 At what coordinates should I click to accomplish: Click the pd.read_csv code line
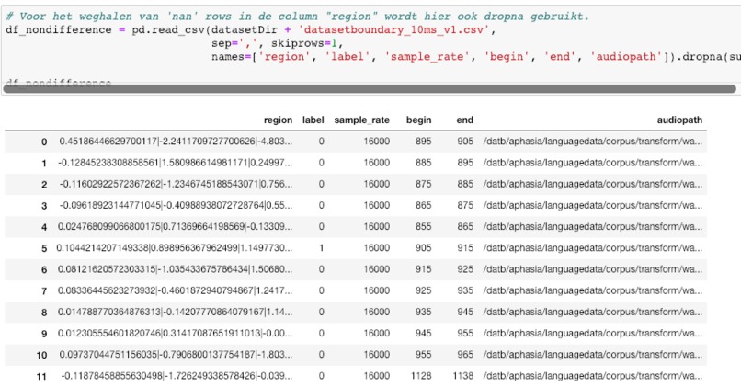click(x=250, y=29)
